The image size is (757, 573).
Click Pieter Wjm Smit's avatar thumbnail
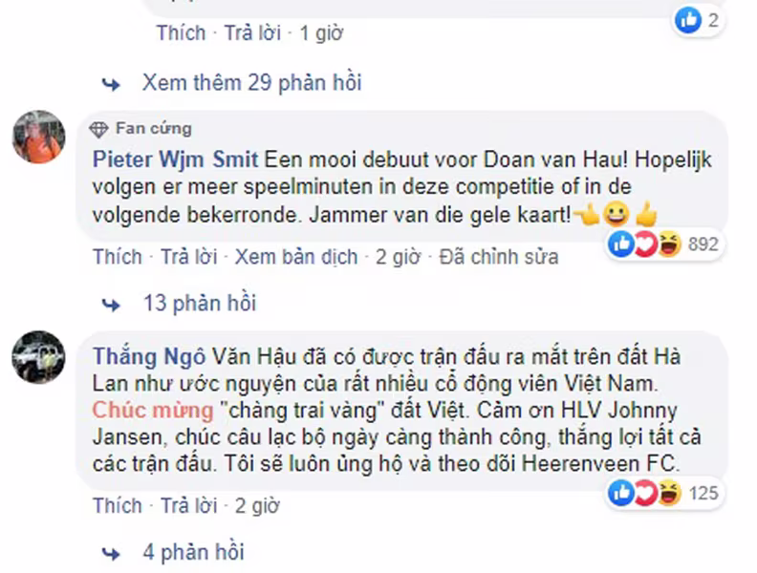tap(38, 137)
